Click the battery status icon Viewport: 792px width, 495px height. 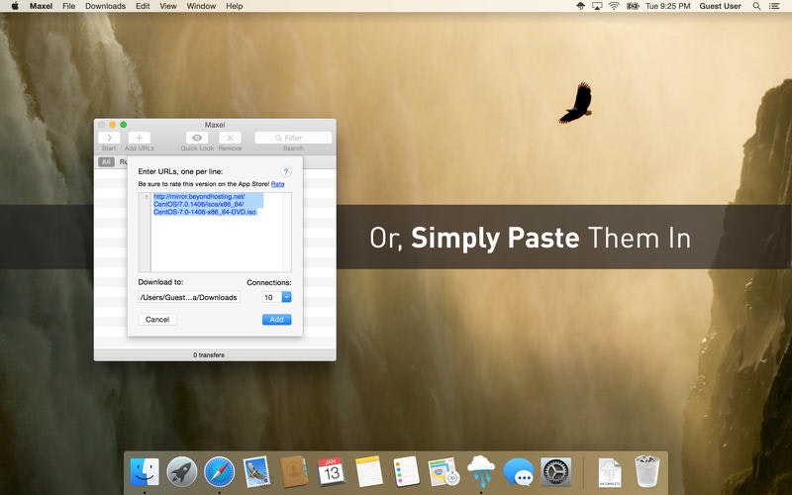633,6
